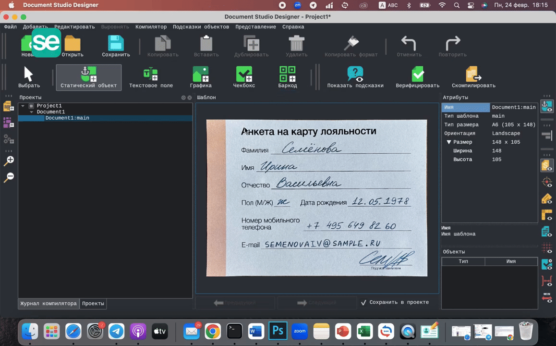Toggle the Сохранить в проекте checkbox
The width and height of the screenshot is (556, 346).
point(363,302)
